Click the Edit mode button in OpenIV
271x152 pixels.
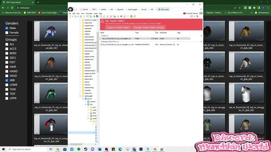(163, 9)
